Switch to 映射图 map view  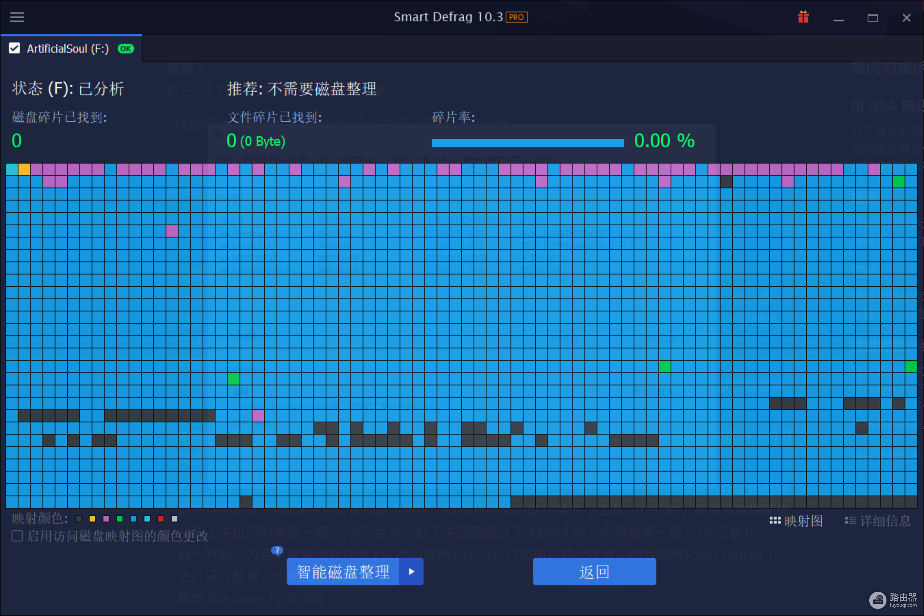[x=796, y=521]
